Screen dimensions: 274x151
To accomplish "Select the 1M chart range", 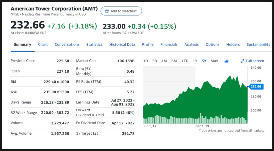I will pos(164,61).
